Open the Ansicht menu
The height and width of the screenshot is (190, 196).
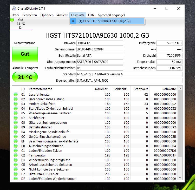(x=62, y=15)
